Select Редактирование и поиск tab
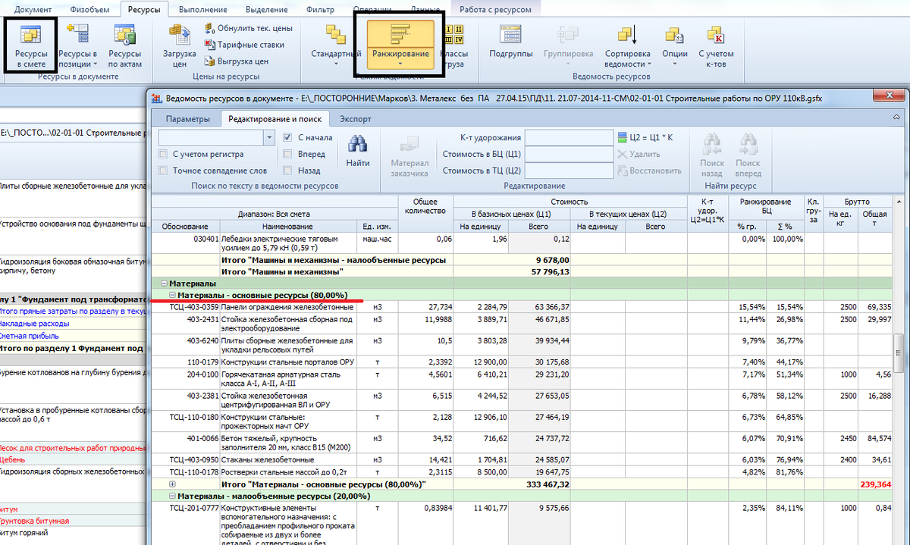The height and width of the screenshot is (545, 910). (275, 119)
